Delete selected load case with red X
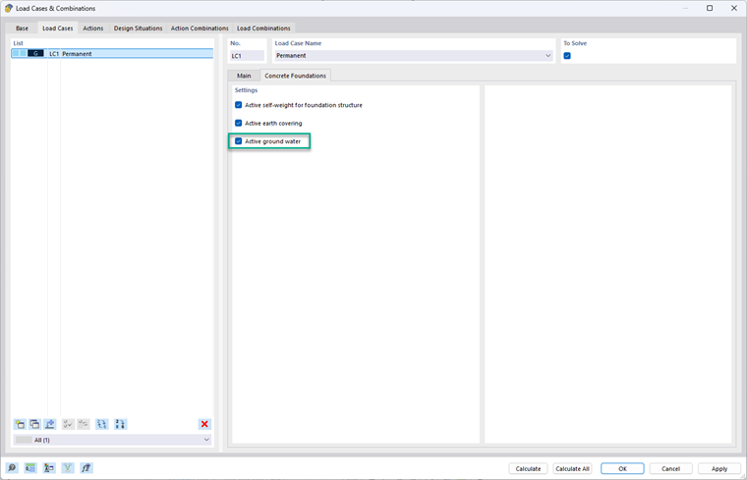This screenshot has width=747, height=480. click(204, 424)
